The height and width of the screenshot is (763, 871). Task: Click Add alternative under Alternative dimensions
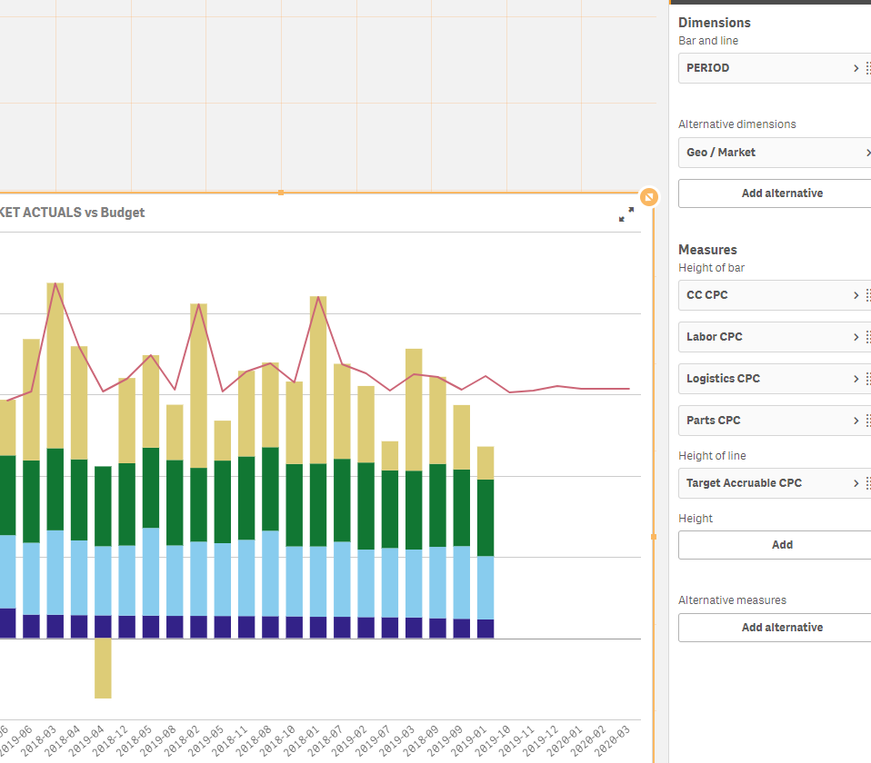click(x=781, y=193)
